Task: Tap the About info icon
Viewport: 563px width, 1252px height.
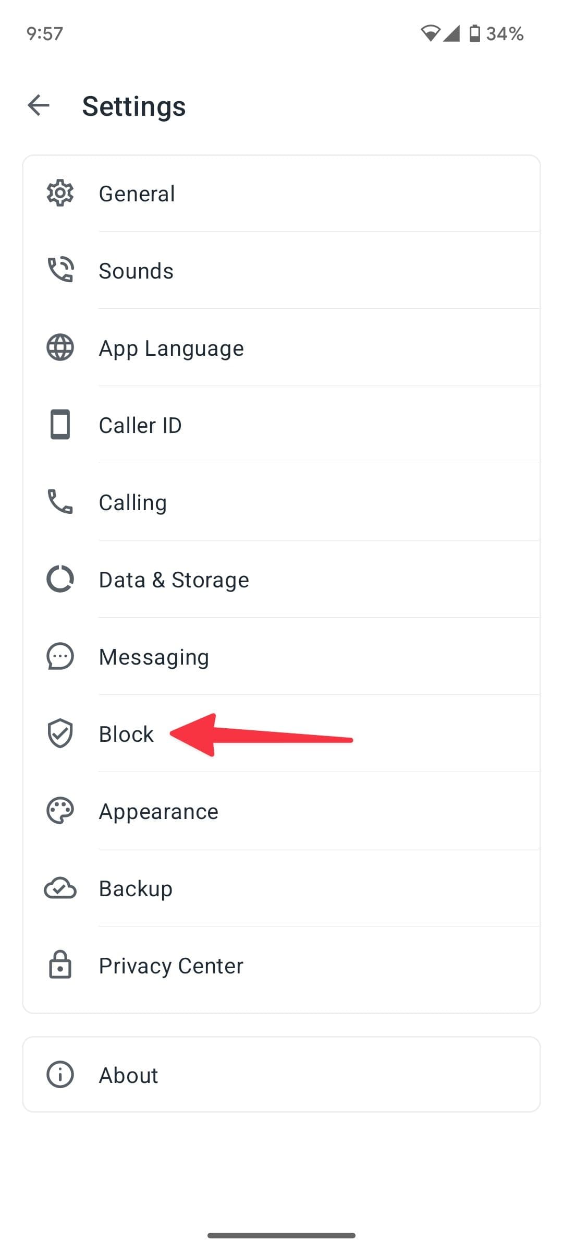Action: 60,1075
